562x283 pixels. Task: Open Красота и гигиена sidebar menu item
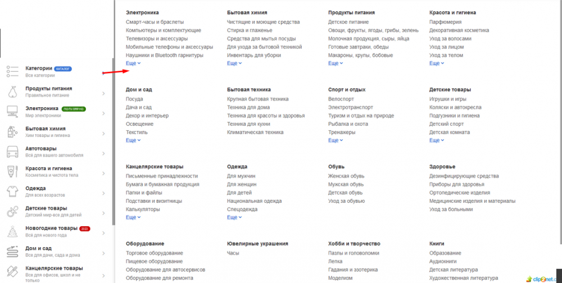[49, 168]
